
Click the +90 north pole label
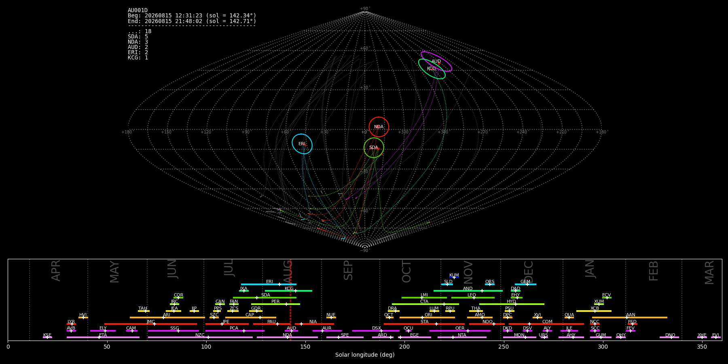point(364,9)
